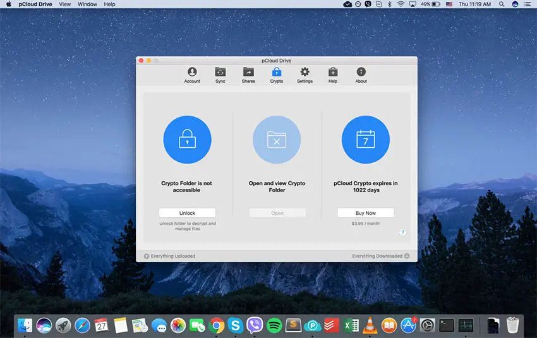The image size is (537, 338).
Task: Open System Preferences from the dock
Action: click(428, 325)
